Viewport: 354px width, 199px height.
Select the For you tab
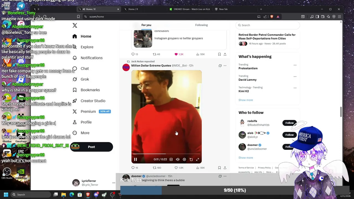[146, 25]
